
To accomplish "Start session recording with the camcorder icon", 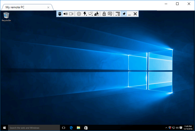I will tap(71, 14).
